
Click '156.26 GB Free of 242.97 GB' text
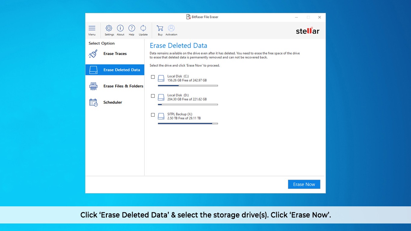(x=187, y=80)
